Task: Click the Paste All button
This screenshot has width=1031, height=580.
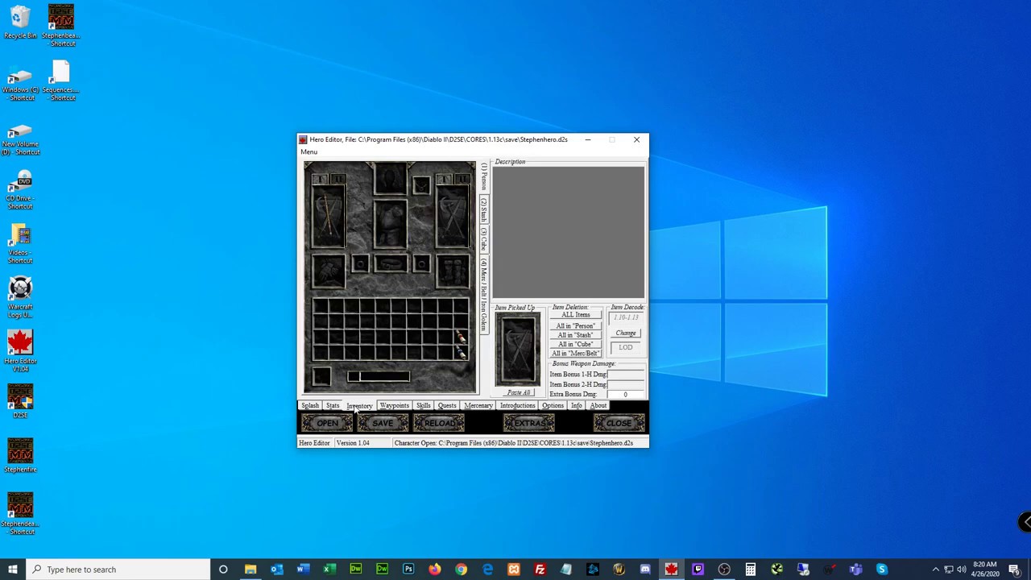Action: 519,392
